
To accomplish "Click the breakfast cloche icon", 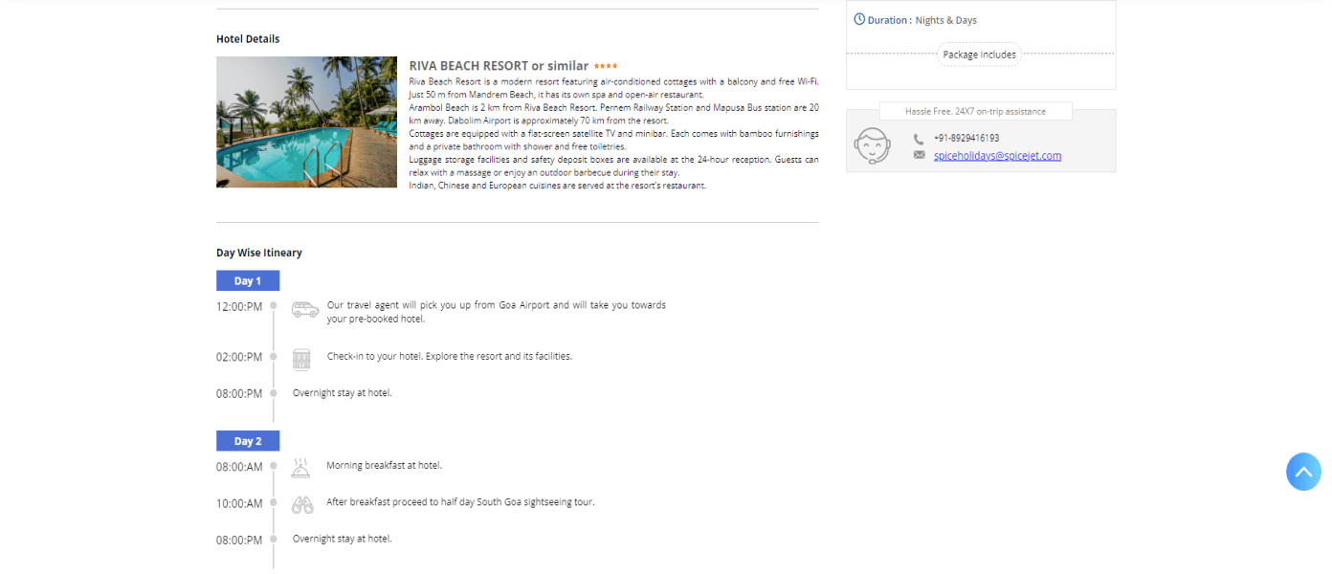I will pos(301,468).
